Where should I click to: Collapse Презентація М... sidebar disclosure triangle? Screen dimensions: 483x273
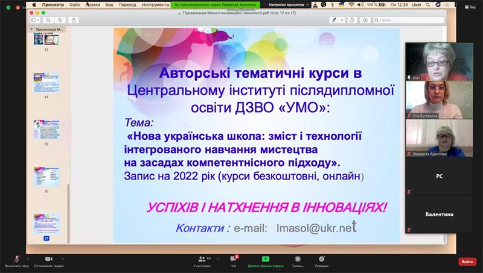(31, 29)
